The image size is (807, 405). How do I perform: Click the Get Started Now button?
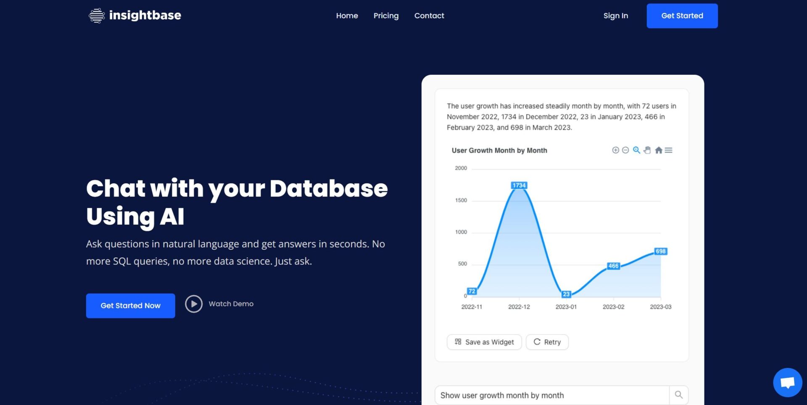pyautogui.click(x=131, y=306)
